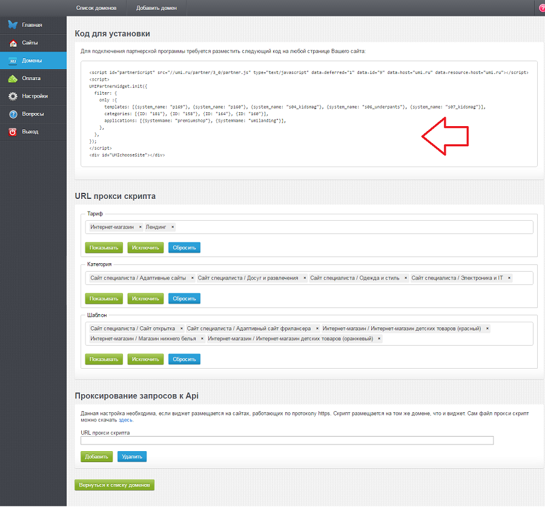Click the house icon next to Сайты

[13, 43]
